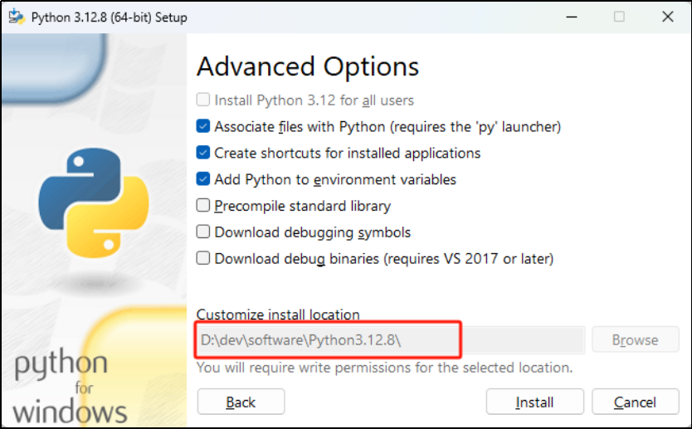Enable 'Precompile standard library' checkbox
This screenshot has width=692, height=429.
point(203,205)
